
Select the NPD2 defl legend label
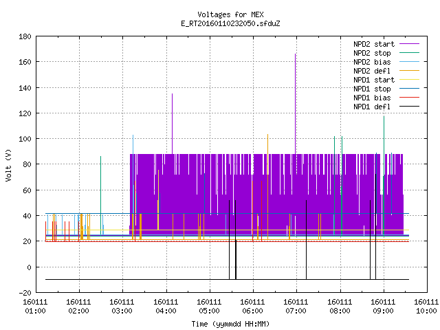(x=372, y=71)
